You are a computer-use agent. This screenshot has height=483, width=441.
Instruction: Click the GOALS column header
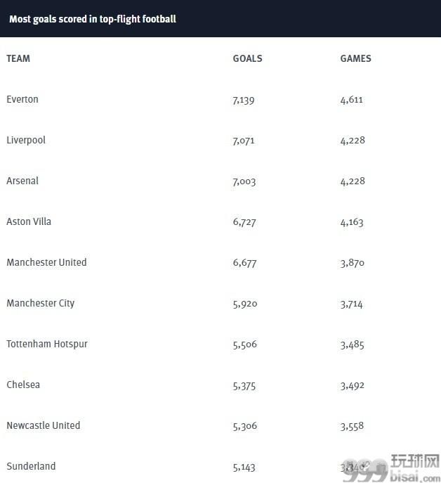[247, 58]
